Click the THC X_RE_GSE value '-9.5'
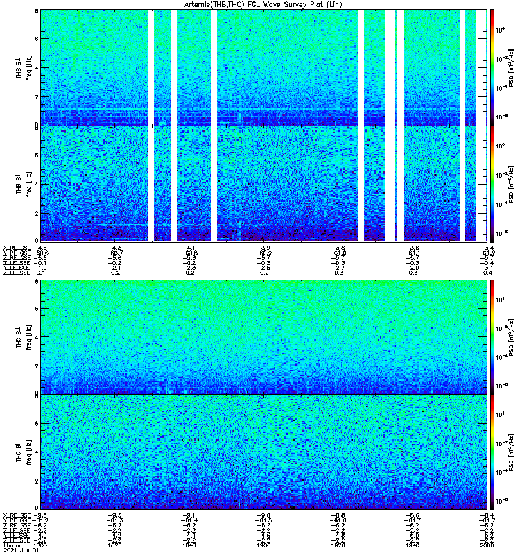520x555 pixels. (x=40, y=515)
